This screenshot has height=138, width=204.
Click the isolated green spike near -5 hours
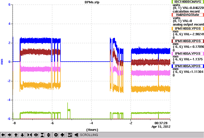pos(69,110)
